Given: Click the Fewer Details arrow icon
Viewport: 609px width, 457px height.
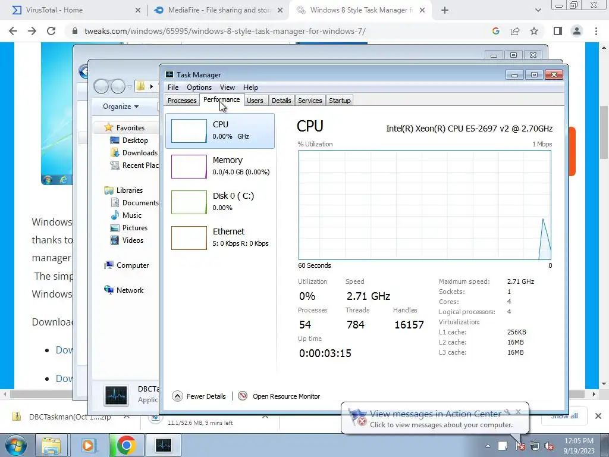Looking at the screenshot, I should (x=177, y=396).
